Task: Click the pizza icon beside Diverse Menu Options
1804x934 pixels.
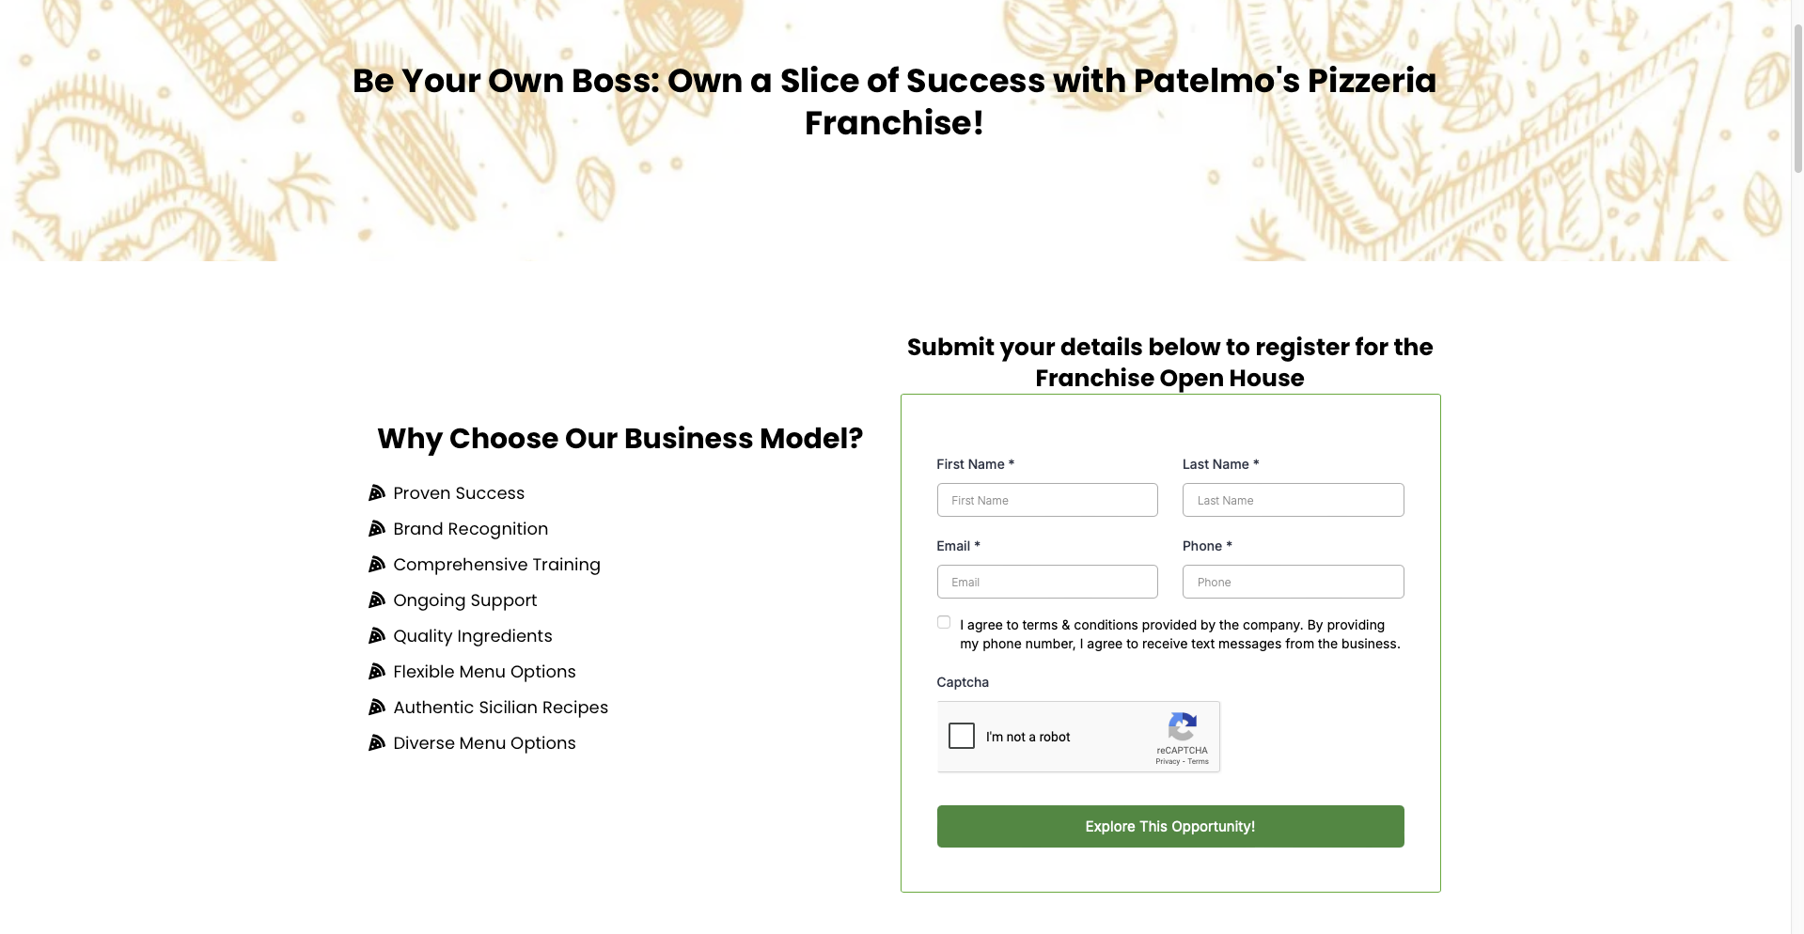Action: point(377,743)
